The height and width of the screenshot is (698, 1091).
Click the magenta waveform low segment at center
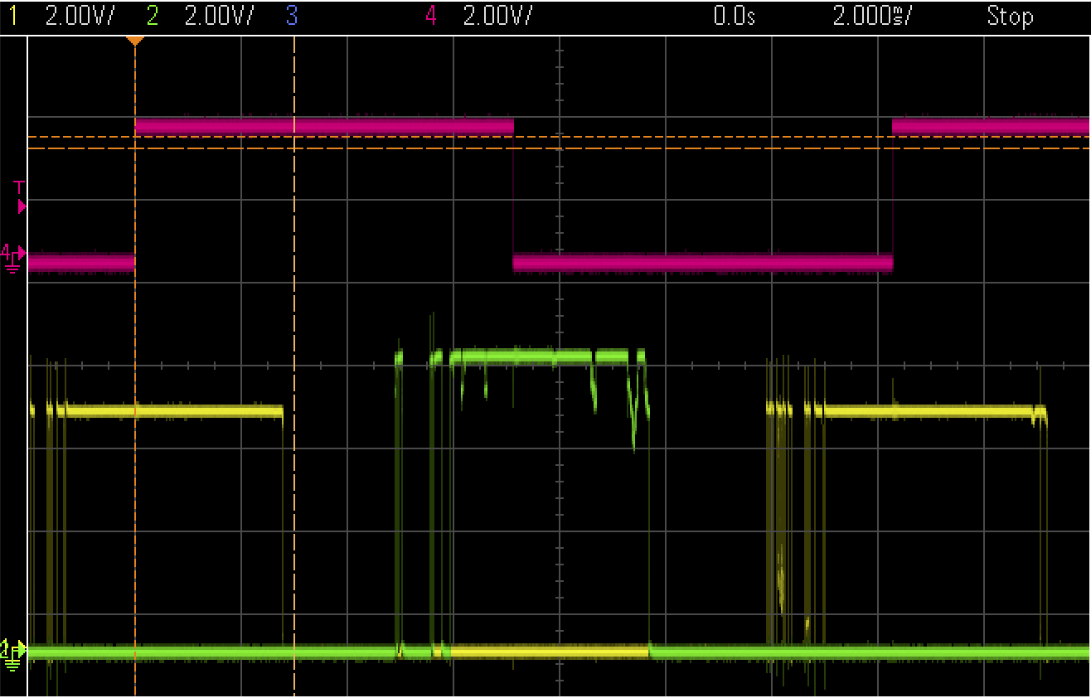[x=703, y=263]
